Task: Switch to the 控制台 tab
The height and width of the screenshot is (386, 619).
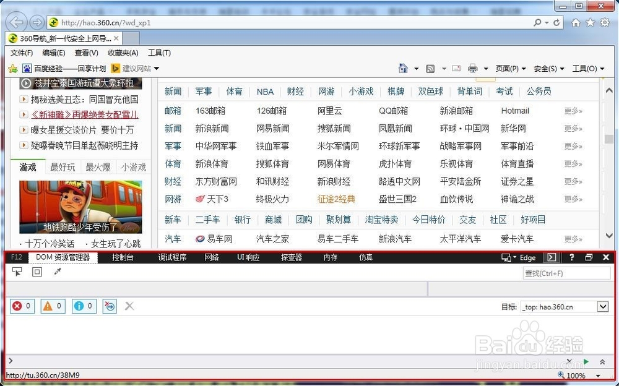Action: pos(123,257)
